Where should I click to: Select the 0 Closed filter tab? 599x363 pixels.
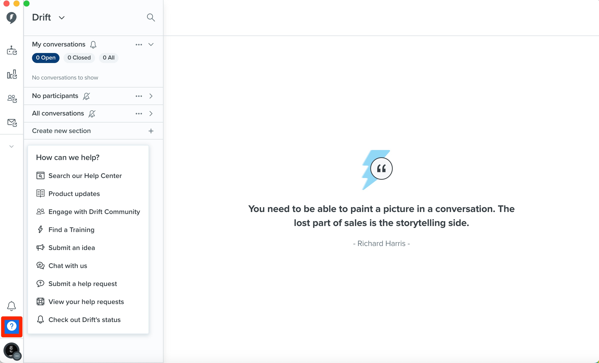pos(79,58)
